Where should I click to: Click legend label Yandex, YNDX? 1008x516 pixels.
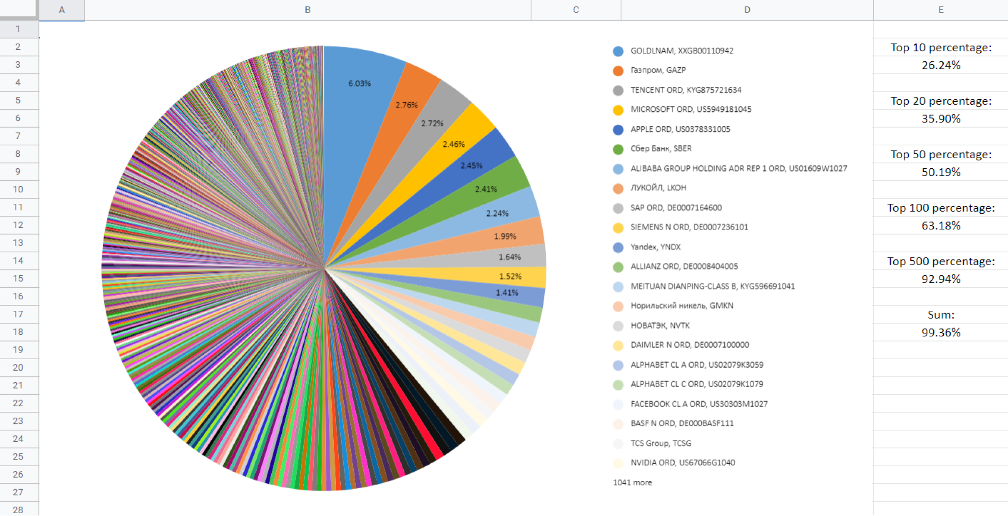point(656,247)
